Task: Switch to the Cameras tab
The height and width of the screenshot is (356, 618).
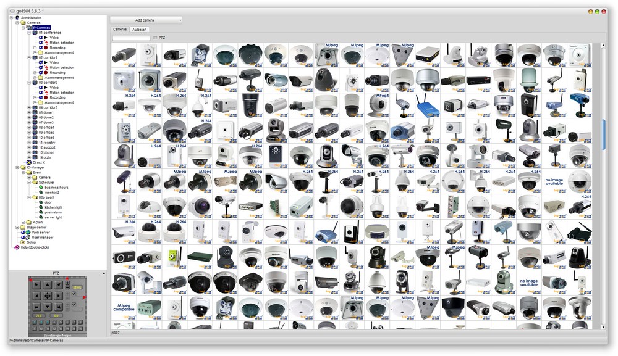Action: point(120,30)
